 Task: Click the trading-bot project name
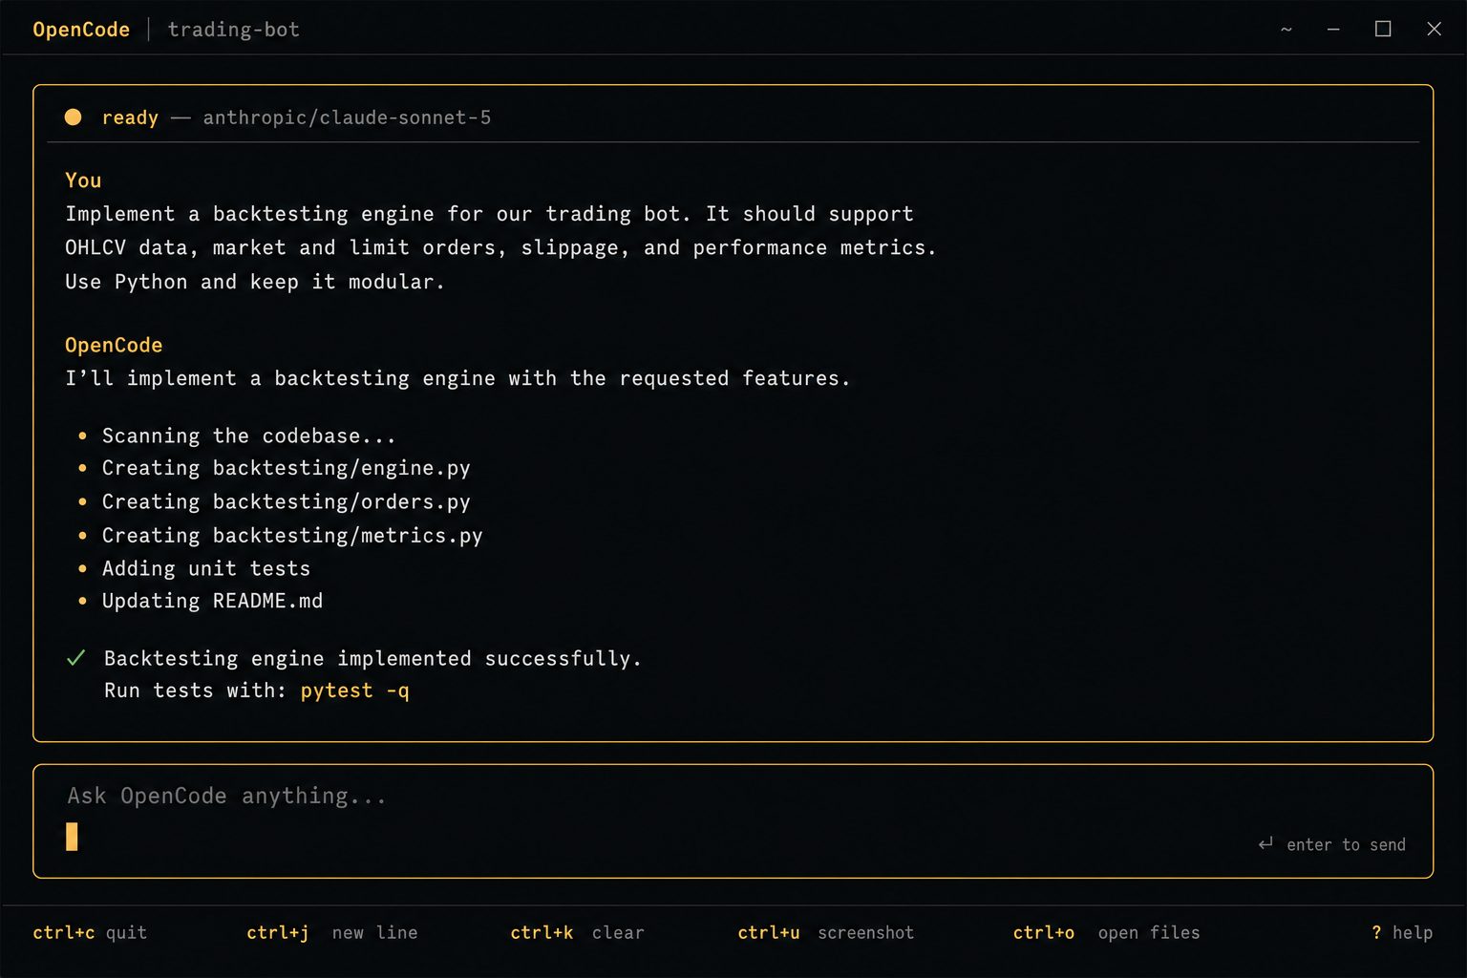click(234, 30)
